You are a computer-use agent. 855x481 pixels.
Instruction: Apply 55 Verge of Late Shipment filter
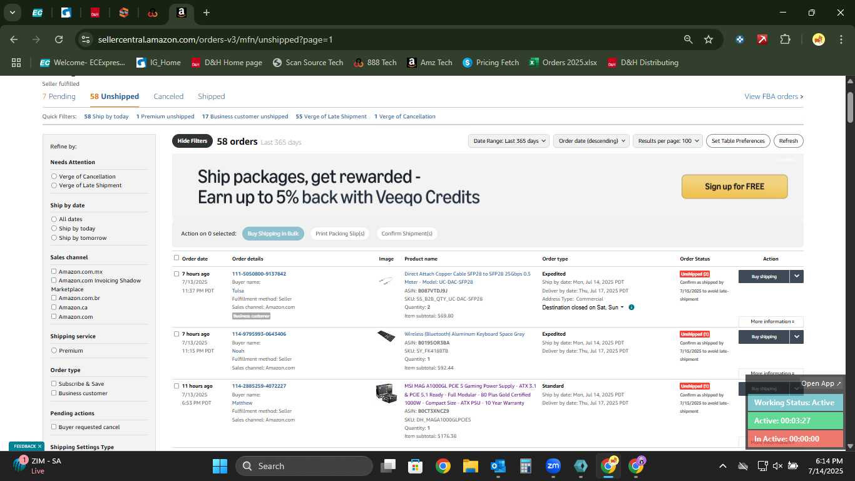pos(331,116)
